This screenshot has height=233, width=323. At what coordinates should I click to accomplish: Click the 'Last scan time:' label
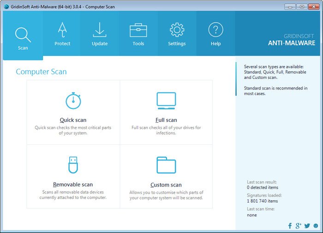261,209
